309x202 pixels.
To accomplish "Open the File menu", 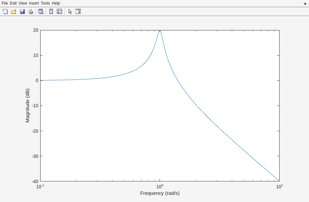I will coord(5,3).
